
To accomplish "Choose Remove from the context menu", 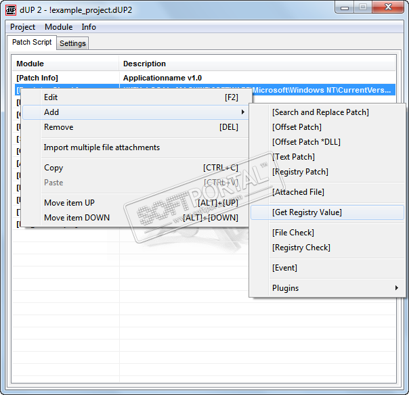I will pos(58,127).
